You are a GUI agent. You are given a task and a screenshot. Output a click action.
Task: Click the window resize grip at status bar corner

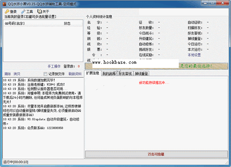227,162
